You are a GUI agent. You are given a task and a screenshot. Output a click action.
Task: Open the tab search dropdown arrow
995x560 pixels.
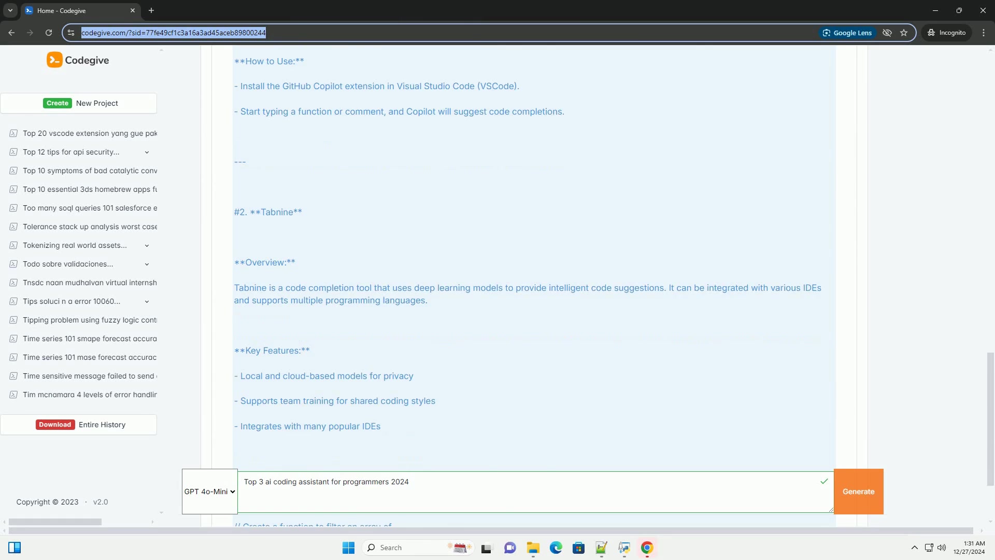click(x=10, y=10)
